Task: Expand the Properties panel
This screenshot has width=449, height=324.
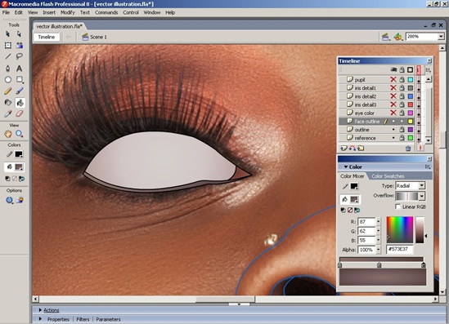Action: point(40,319)
